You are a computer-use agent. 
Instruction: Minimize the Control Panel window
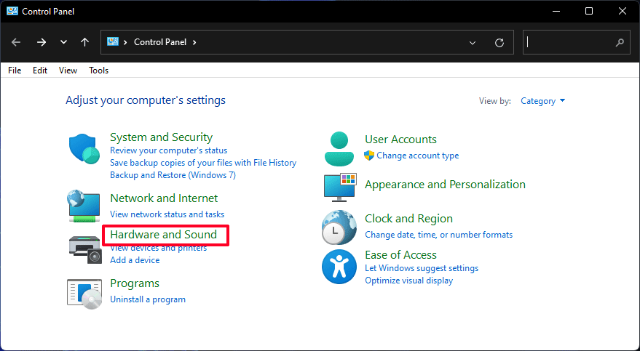pos(556,11)
